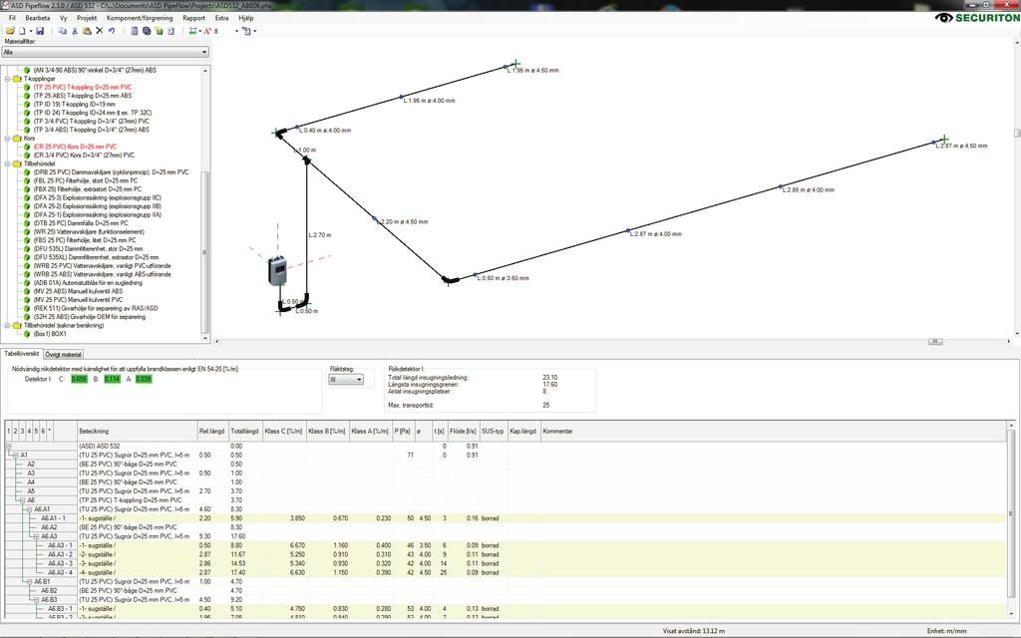This screenshot has height=638, width=1021.
Task: Open the font size value dropdown
Action: click(x=236, y=31)
